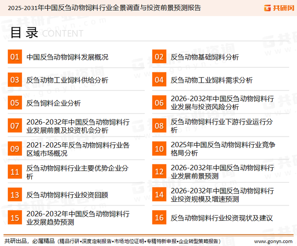Viewport: 297px width, 246px height.
Task: Open chapter on 投资规模及增速预测
Action: coord(223,195)
